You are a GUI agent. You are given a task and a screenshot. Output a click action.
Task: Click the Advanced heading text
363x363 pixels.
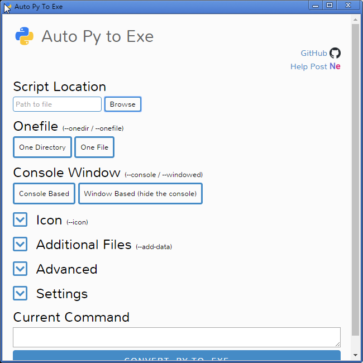click(66, 269)
